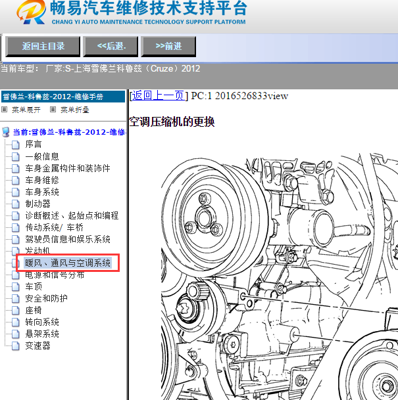The image size is (398, 400).
Task: Click the 菜单展开 list icon
Action: (4, 110)
